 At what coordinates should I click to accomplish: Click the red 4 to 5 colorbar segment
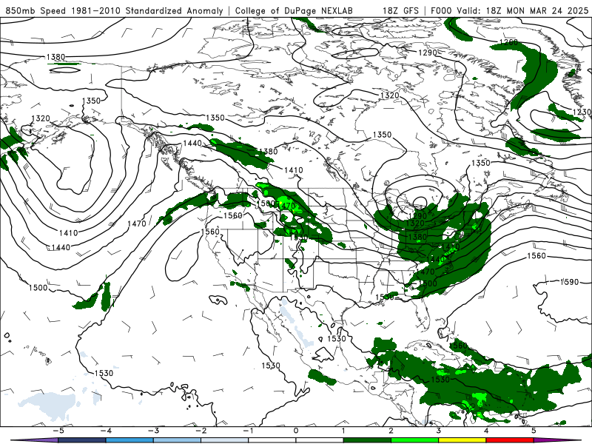click(x=510, y=440)
